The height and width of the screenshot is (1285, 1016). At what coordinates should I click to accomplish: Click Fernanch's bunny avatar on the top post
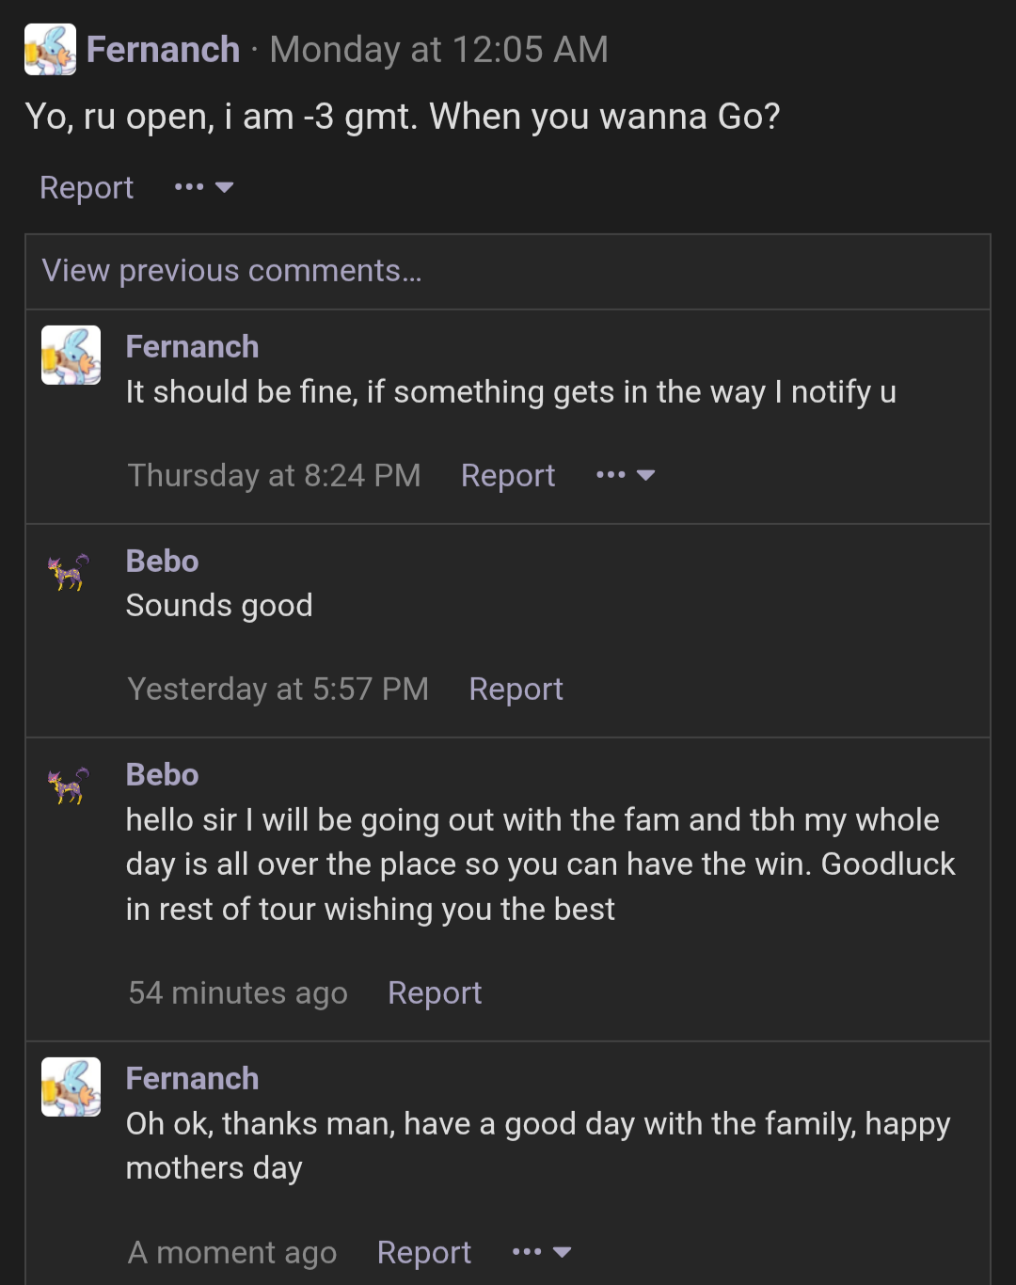pos(48,49)
